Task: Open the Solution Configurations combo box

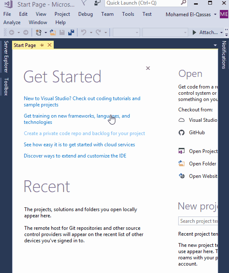Action: pos(127,32)
